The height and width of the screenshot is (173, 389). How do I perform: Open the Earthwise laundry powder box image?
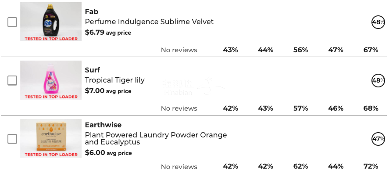coord(51,138)
